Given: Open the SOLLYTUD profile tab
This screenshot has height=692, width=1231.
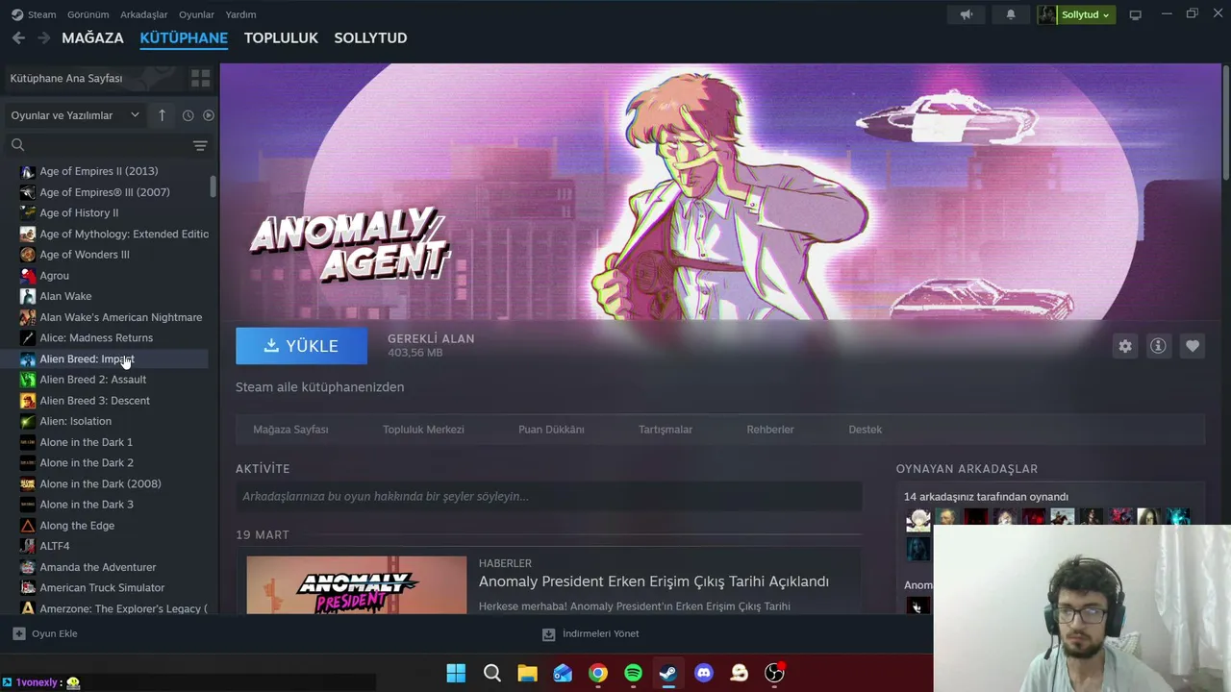Looking at the screenshot, I should [370, 37].
